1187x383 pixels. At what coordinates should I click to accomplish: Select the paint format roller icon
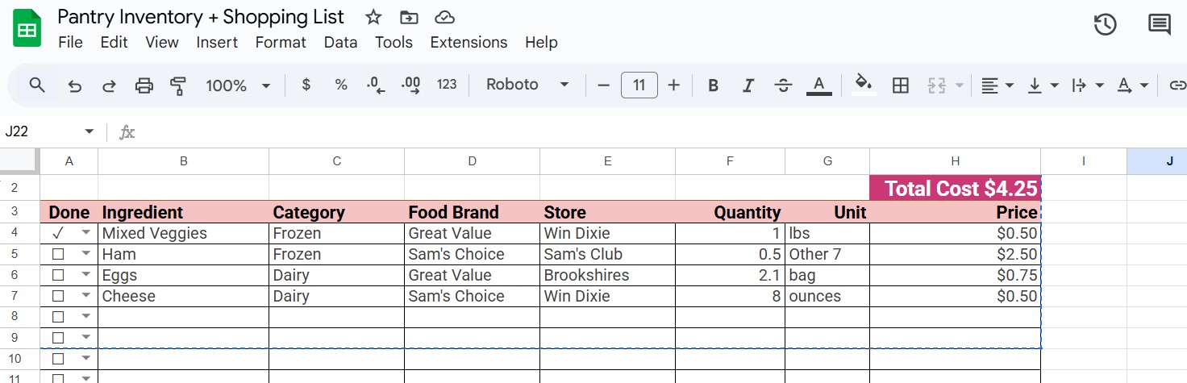(178, 85)
